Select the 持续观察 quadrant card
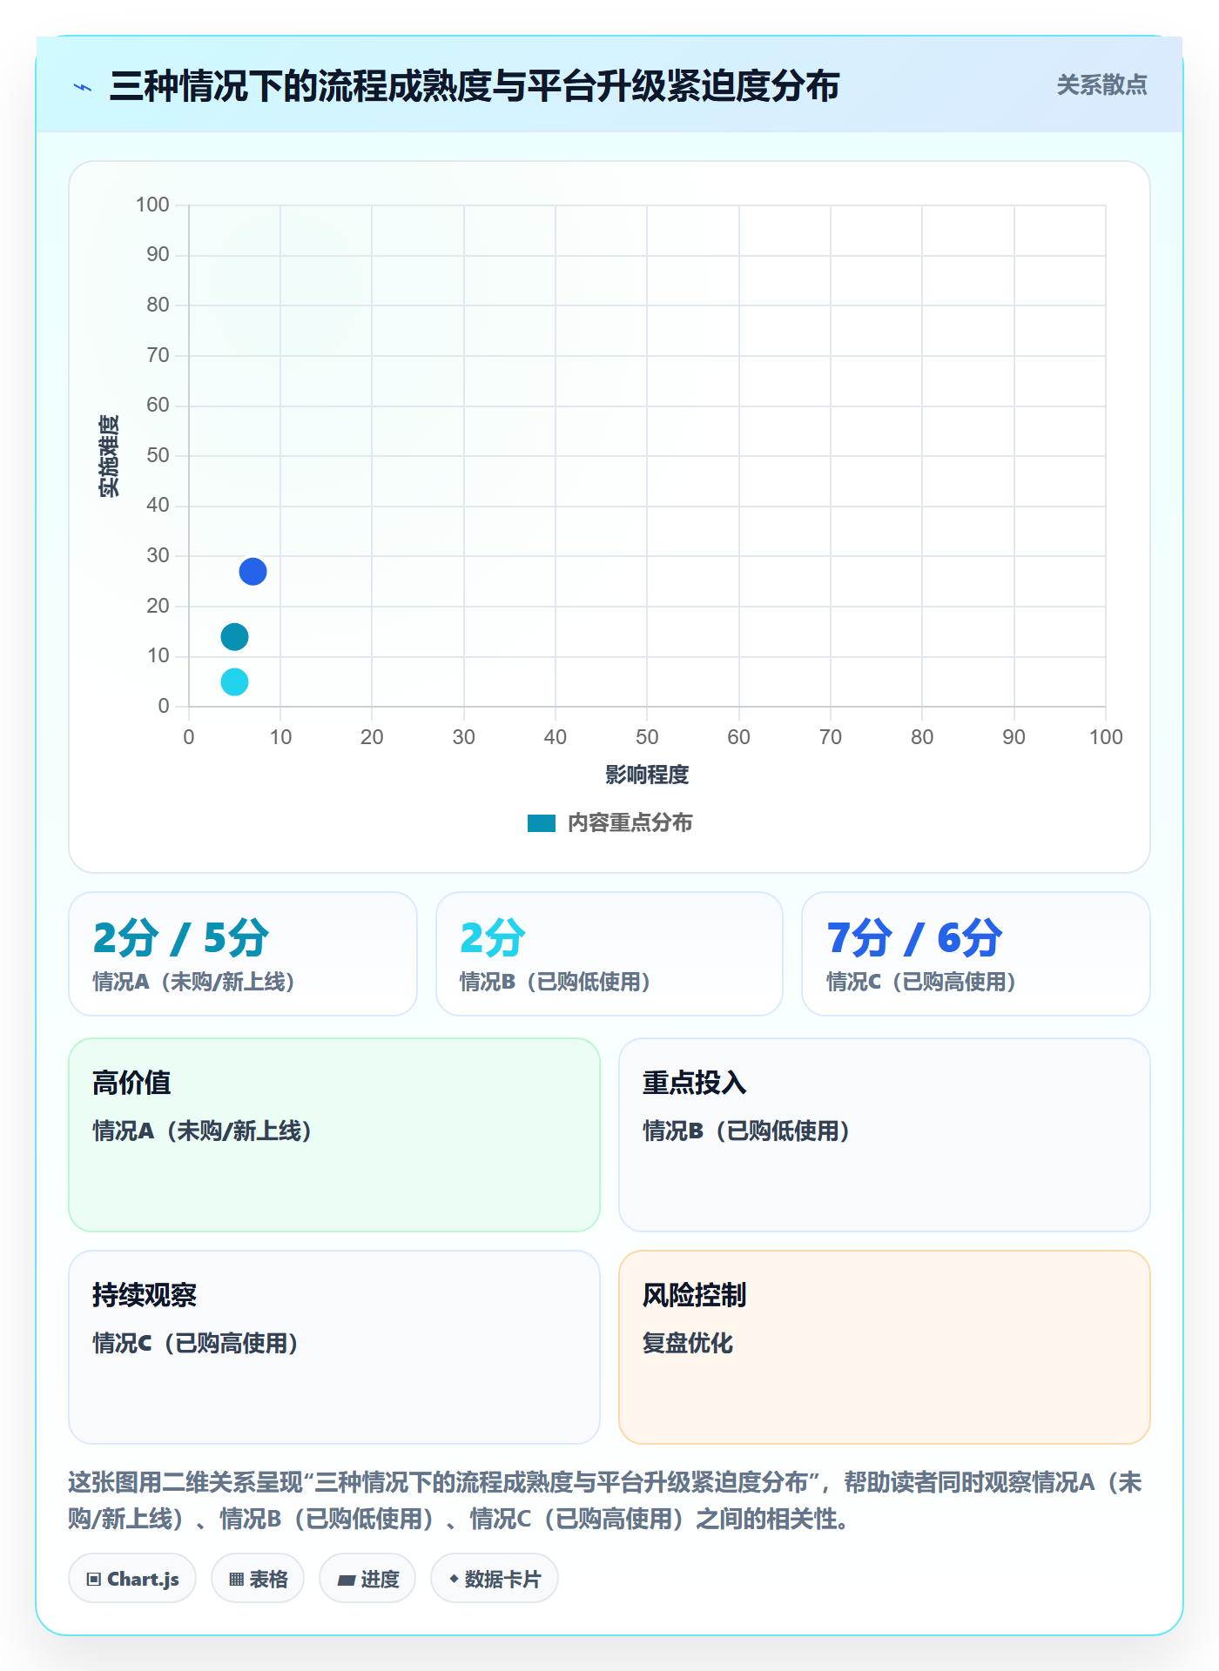Viewport: 1219px width, 1671px height. click(x=334, y=1347)
